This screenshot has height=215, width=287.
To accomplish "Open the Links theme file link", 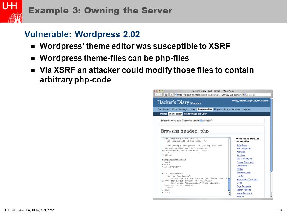I will point(239,183).
